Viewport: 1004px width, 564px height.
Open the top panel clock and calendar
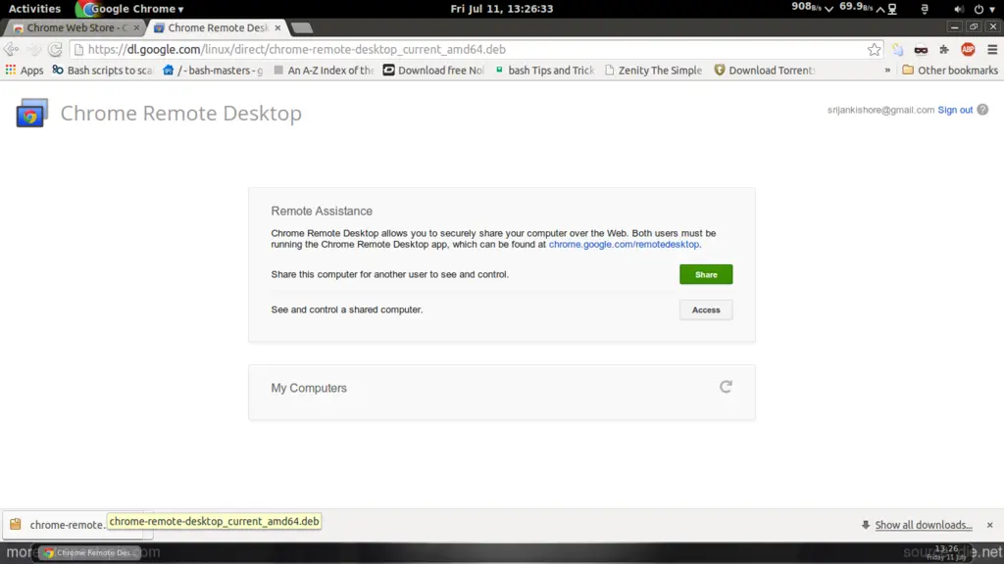(502, 9)
